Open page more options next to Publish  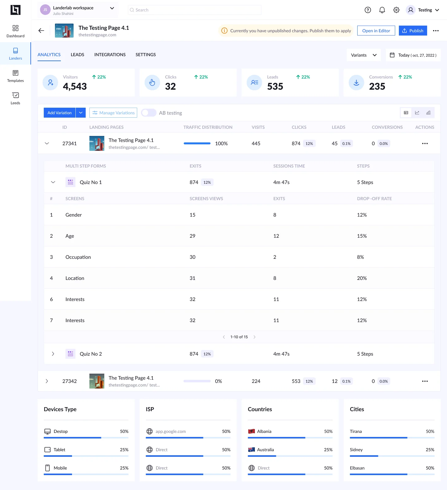pos(436,31)
